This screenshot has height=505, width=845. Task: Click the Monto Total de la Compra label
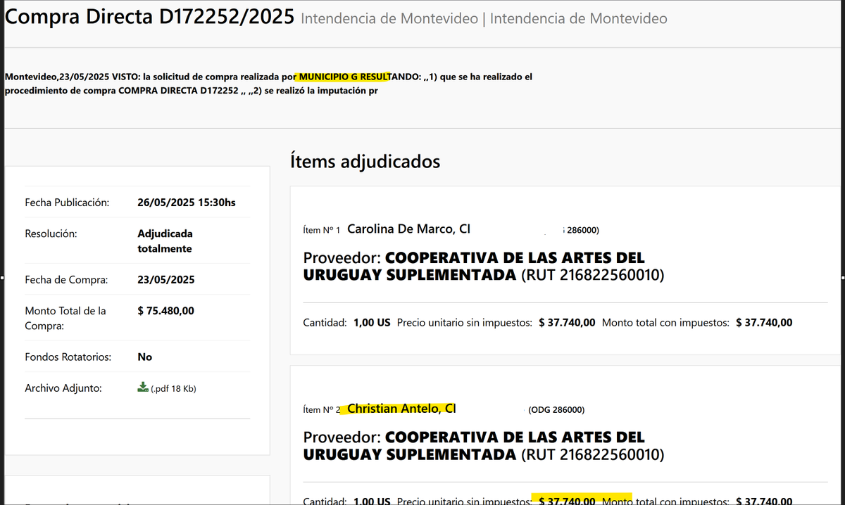65,318
